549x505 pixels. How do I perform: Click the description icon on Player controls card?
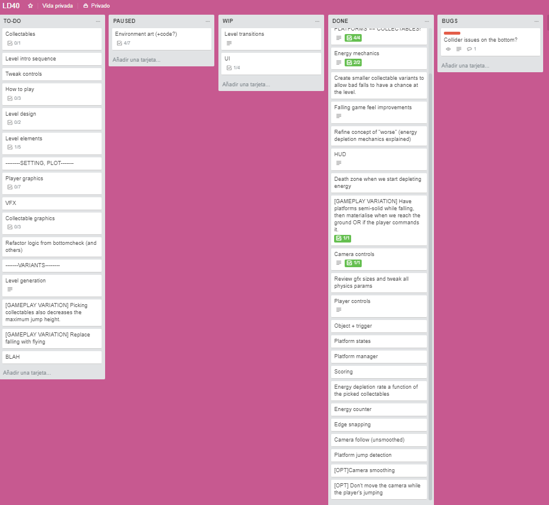pos(339,309)
